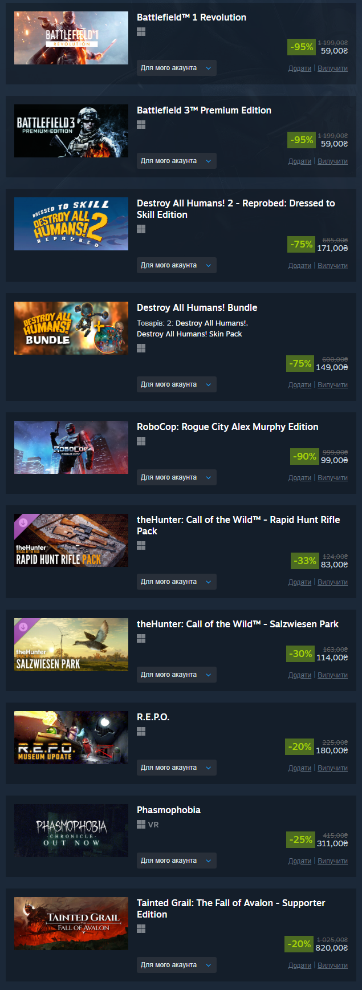362x990 pixels.
Task: Open the account dropdown for Phasmophobia
Action: coord(177,861)
